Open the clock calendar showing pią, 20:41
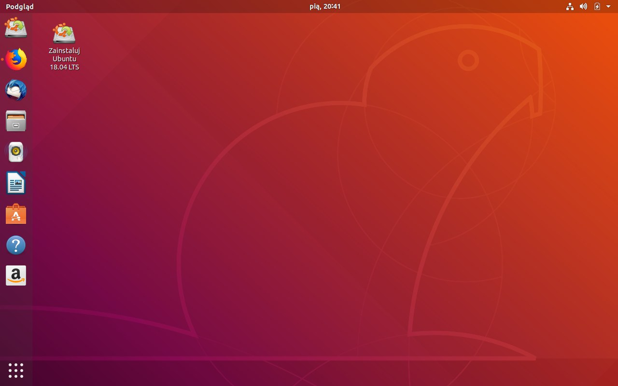The width and height of the screenshot is (618, 386). 325,6
